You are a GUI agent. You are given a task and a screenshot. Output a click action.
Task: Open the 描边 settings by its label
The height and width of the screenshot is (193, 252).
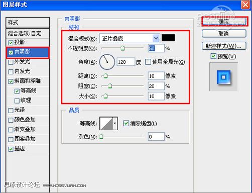[20, 149]
